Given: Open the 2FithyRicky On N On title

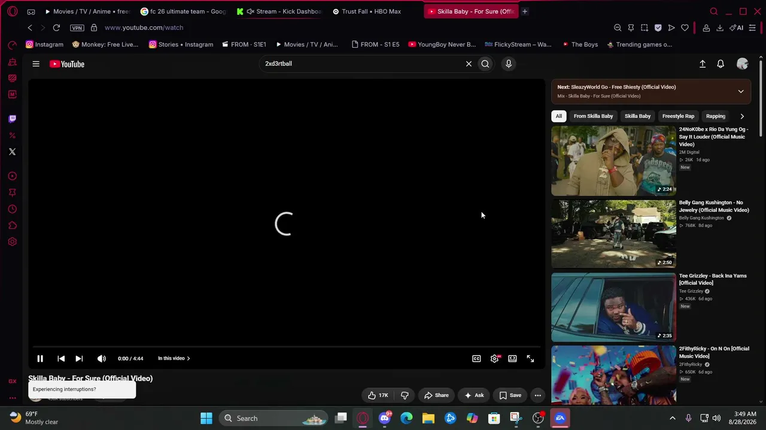Looking at the screenshot, I should (714, 352).
